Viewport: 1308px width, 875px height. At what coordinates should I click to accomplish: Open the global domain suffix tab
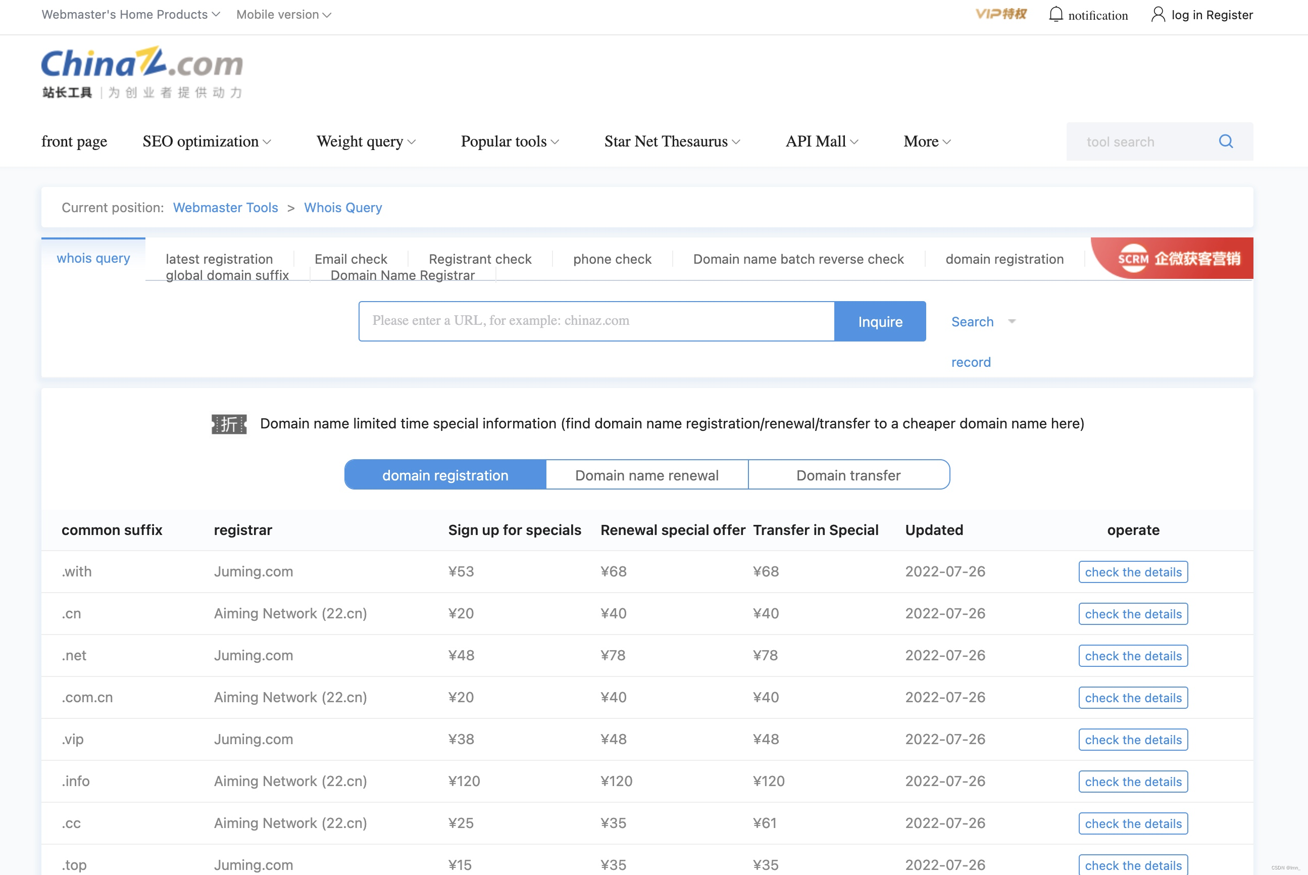(227, 275)
